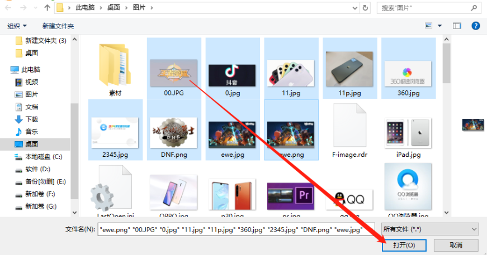Click the search magnifier icon
Screen dimensions: 487x255
coord(474,8)
